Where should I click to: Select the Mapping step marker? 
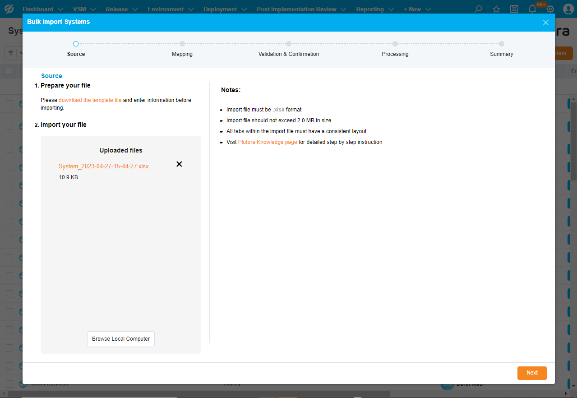(x=182, y=44)
